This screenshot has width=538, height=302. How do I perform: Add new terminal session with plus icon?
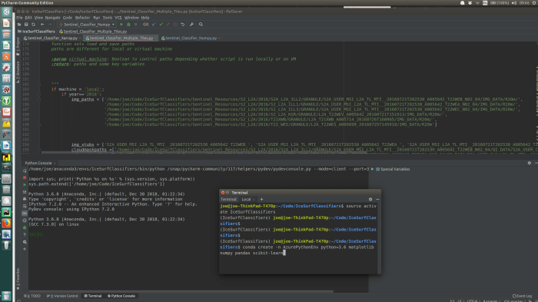[x=261, y=199]
